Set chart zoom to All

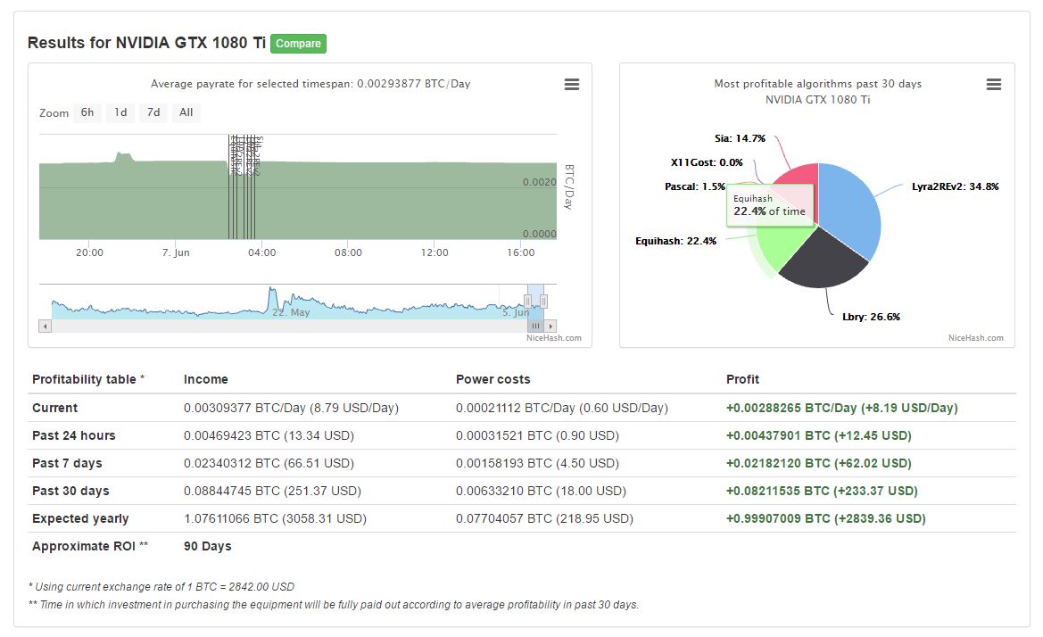click(x=186, y=112)
